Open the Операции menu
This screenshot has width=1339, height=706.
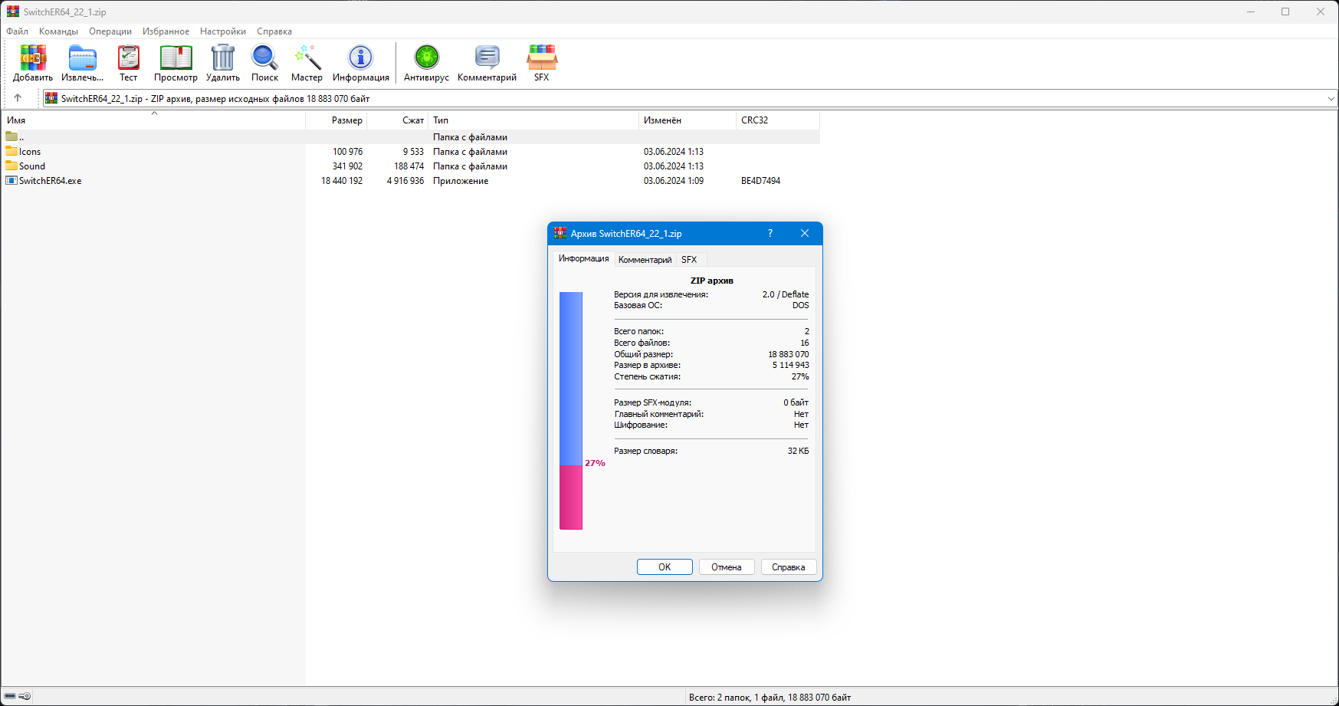pyautogui.click(x=110, y=31)
